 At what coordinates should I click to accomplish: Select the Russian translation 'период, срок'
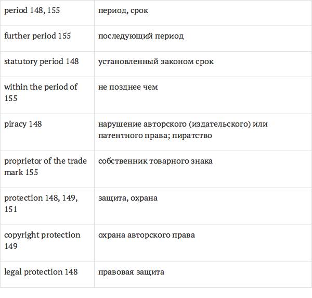point(123,10)
